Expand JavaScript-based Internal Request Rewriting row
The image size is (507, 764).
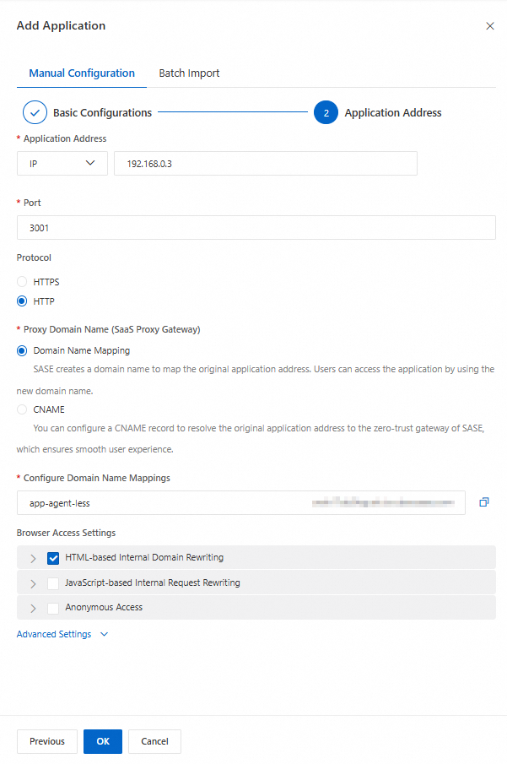click(x=33, y=583)
